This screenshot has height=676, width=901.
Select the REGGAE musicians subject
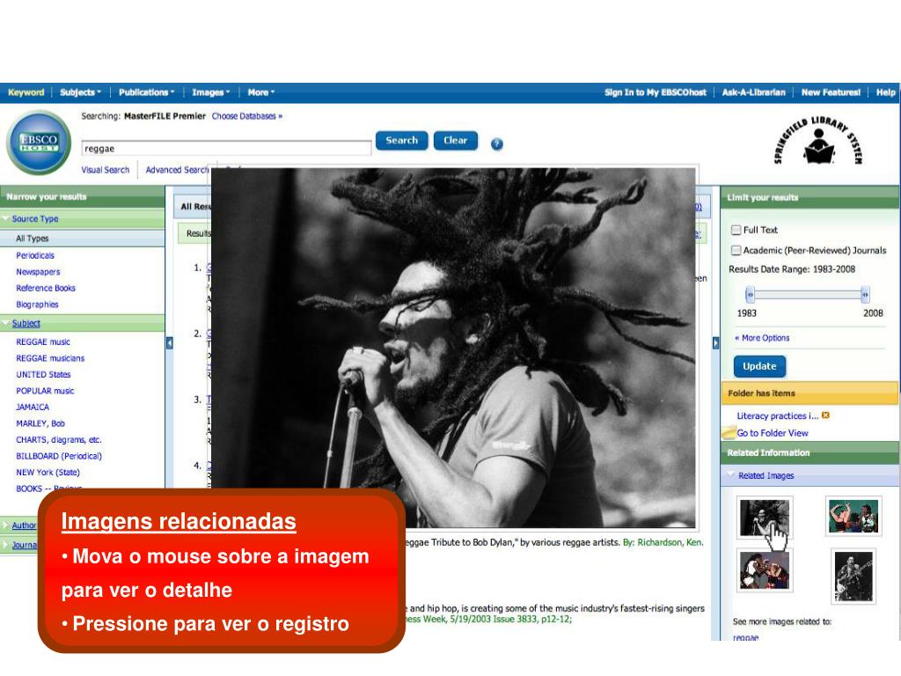(x=50, y=358)
